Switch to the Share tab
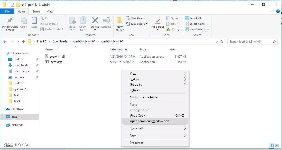 pyautogui.click(x=36, y=11)
